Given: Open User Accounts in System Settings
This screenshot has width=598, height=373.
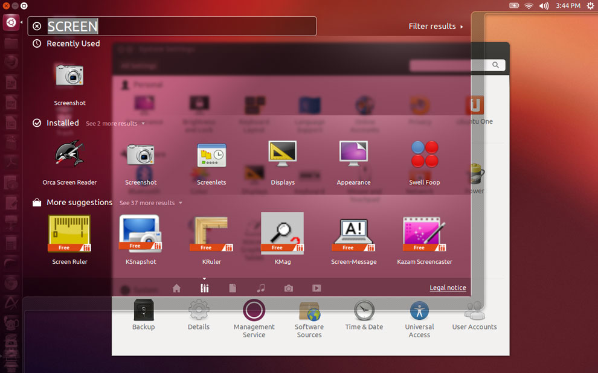Looking at the screenshot, I should 474,314.
